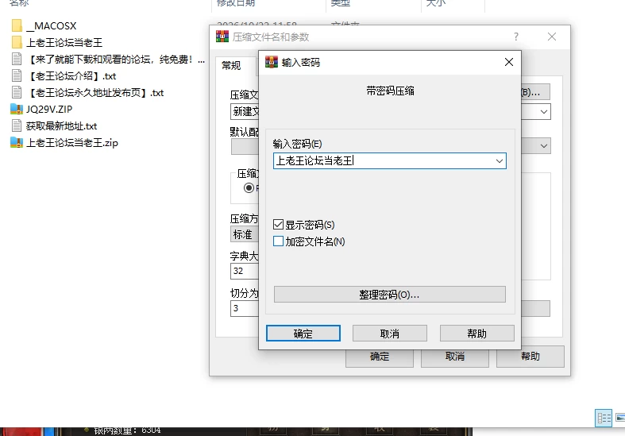Click the browse (B)... button
The width and height of the screenshot is (625, 436).
coord(536,92)
